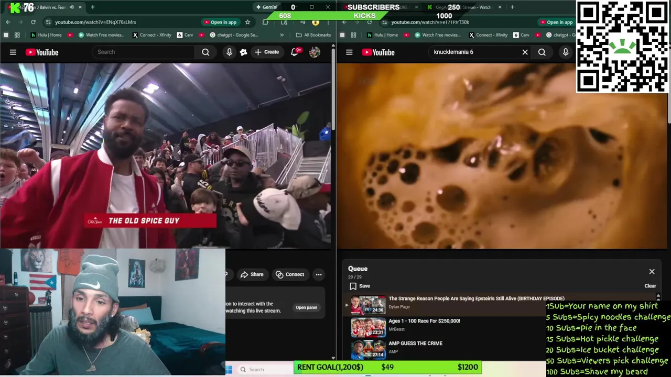Viewport: 671px width, 377px height.
Task: Click Open in app in right address bar
Action: click(x=557, y=22)
